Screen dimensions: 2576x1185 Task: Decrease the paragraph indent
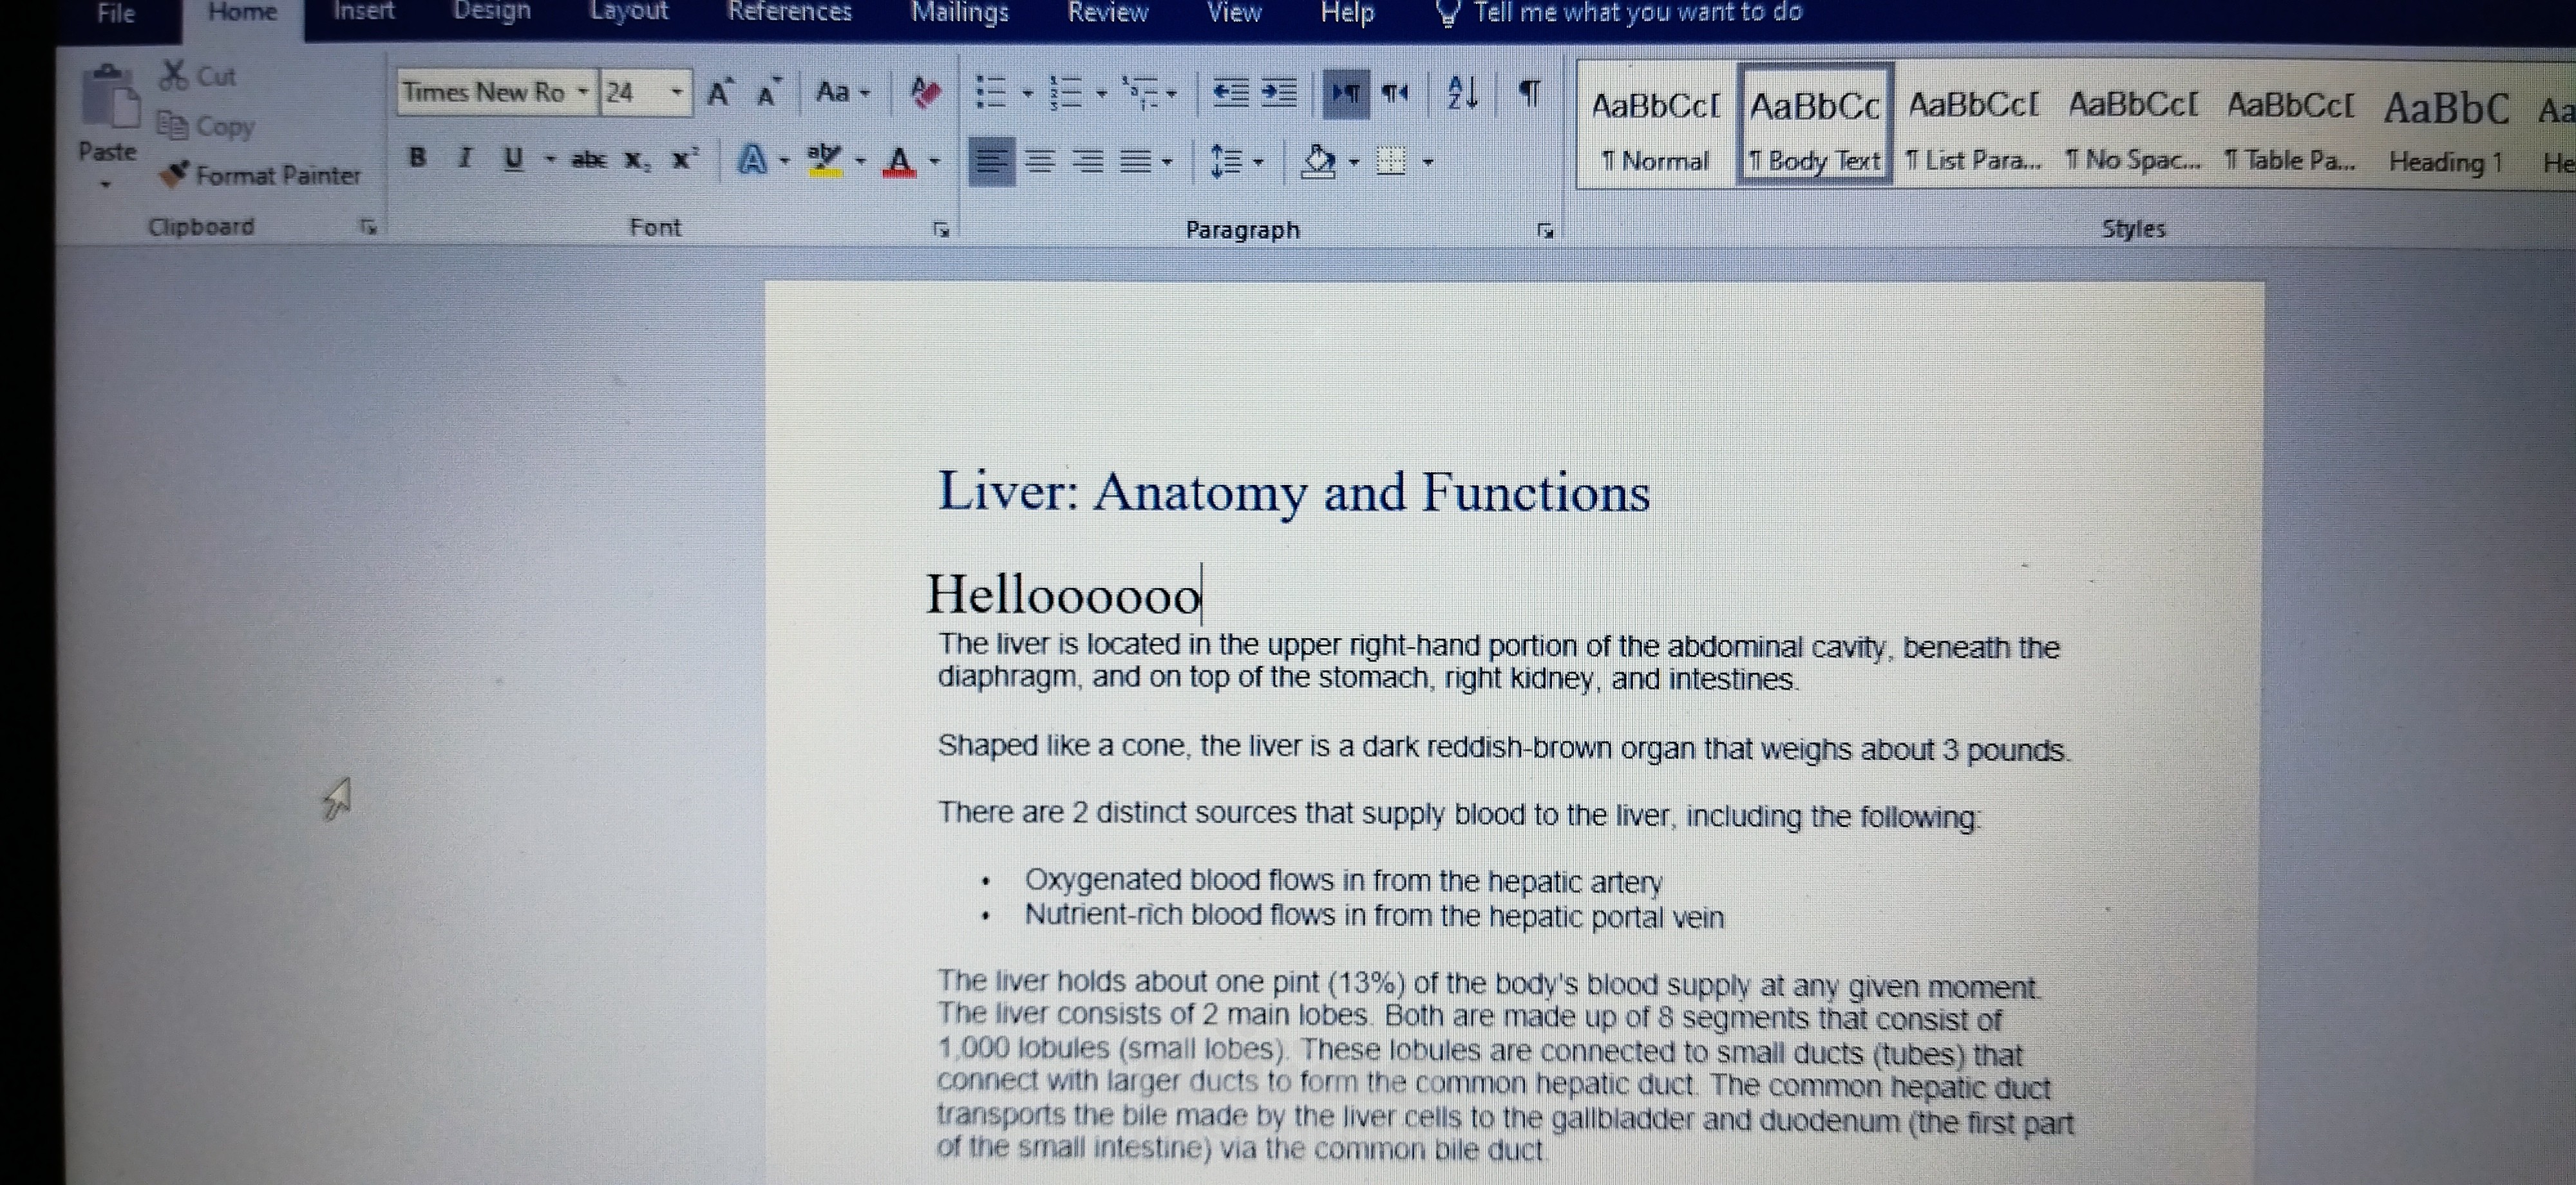pos(1230,93)
